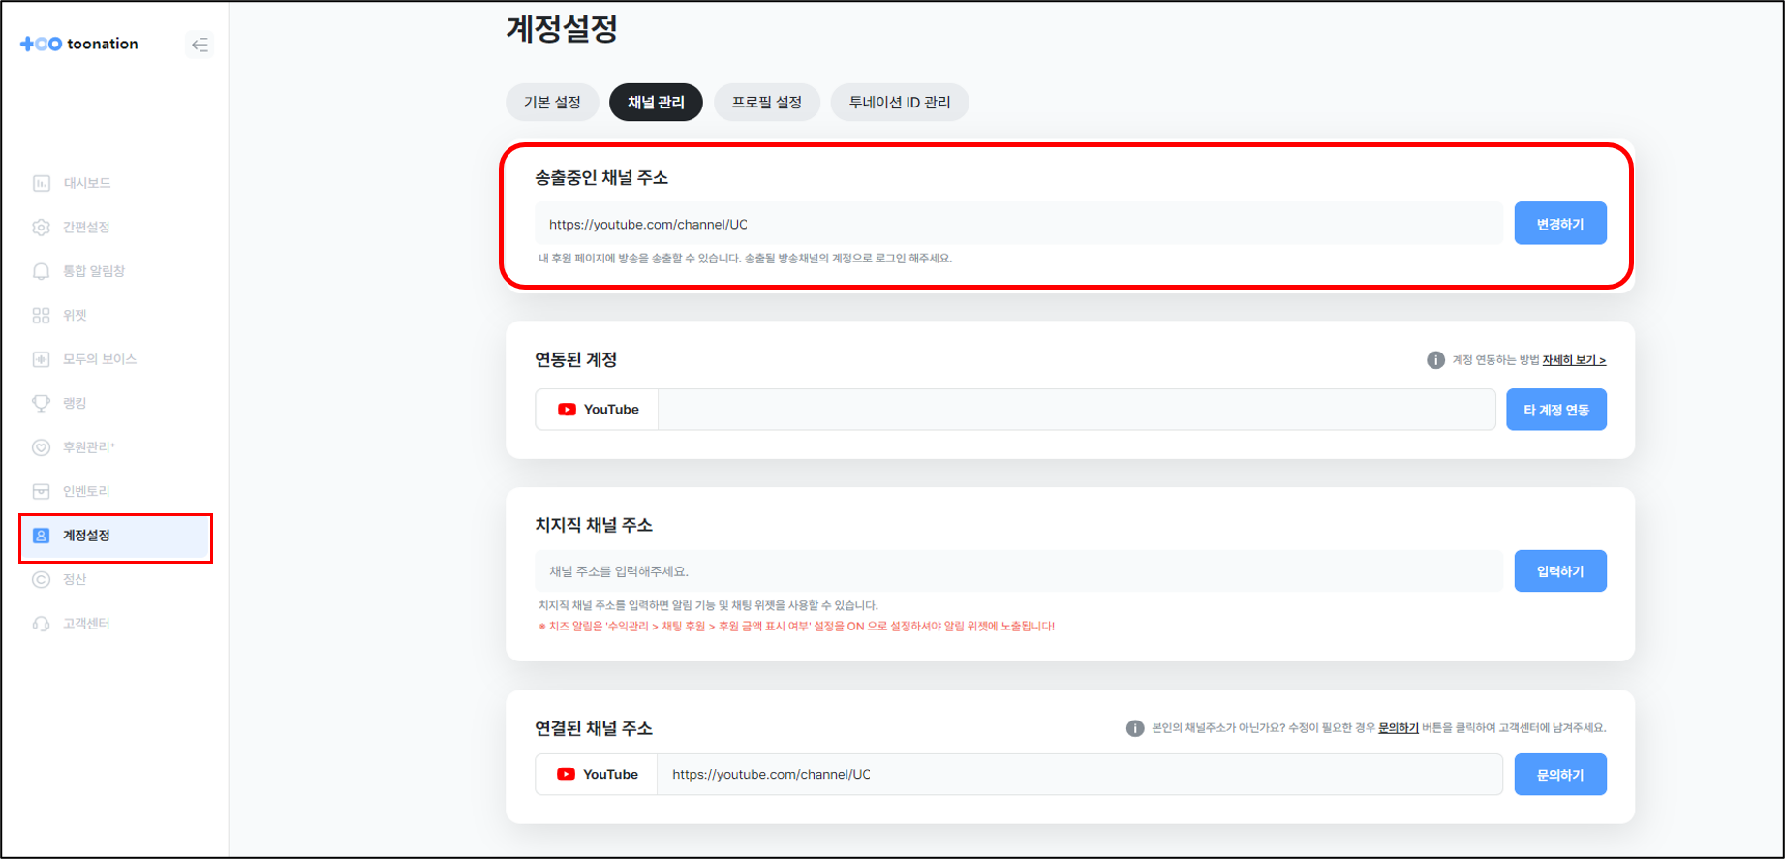This screenshot has height=859, width=1785.
Task: Click the 연동된 계정 heading
Action: [576, 360]
